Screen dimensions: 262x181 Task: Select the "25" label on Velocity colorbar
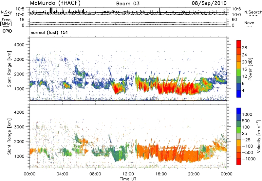pos(245,133)
